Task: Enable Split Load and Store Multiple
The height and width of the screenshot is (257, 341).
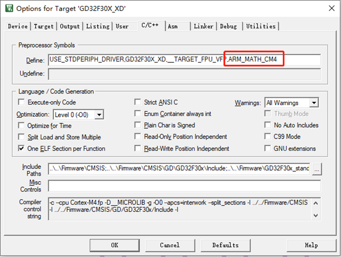Action: (x=21, y=137)
